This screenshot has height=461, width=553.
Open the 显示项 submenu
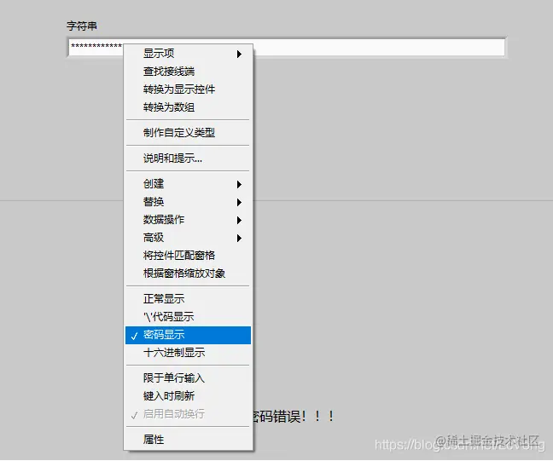(188, 54)
